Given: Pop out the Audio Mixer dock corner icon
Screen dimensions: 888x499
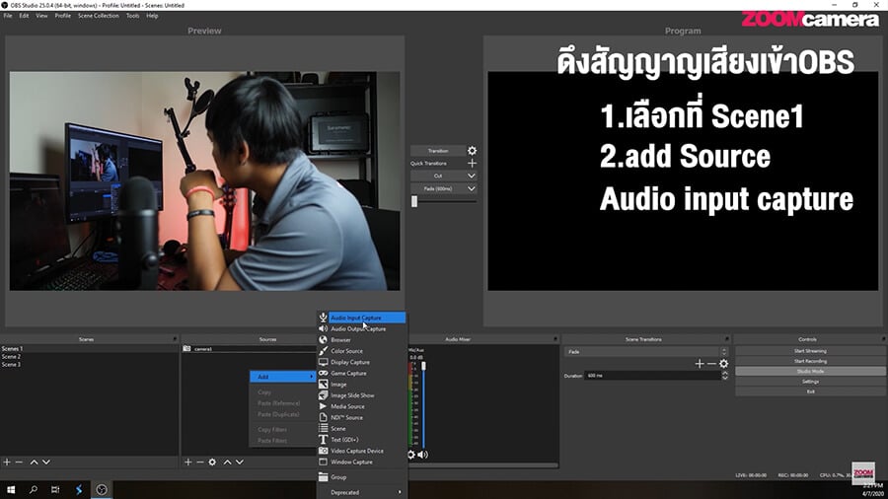Looking at the screenshot, I should point(555,339).
